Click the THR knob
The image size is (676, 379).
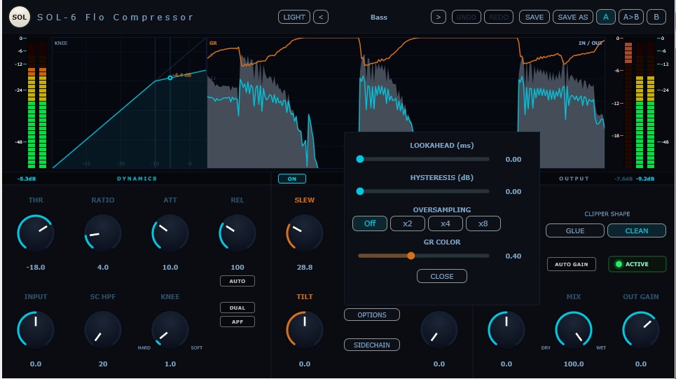[x=36, y=233]
